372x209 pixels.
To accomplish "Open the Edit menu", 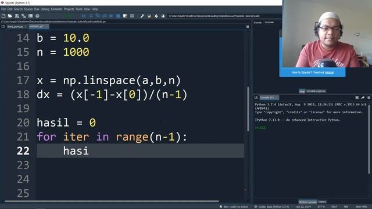I will [10, 9].
